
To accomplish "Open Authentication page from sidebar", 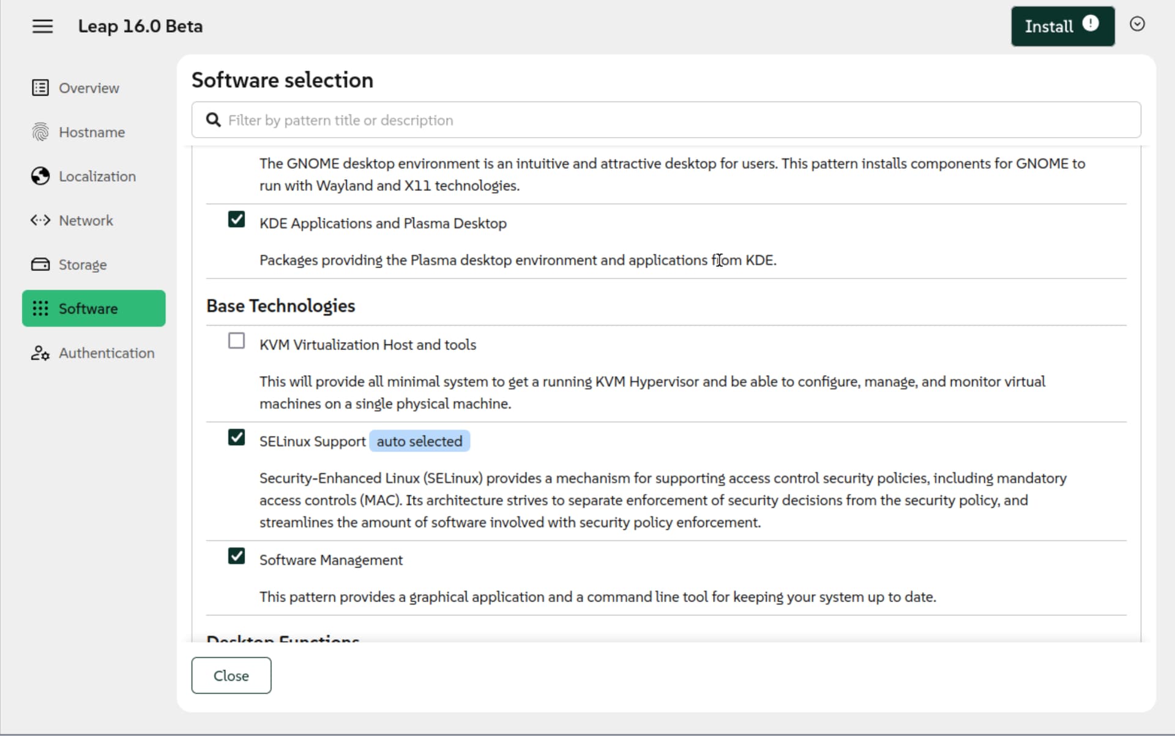I will 106,353.
